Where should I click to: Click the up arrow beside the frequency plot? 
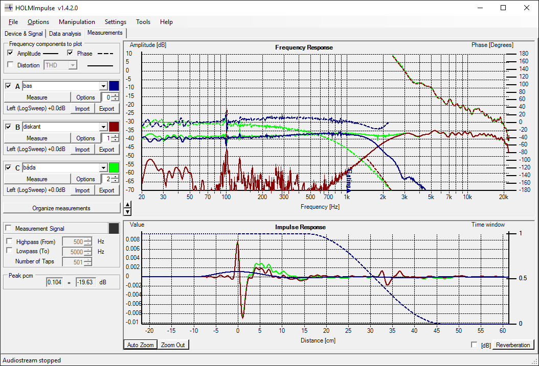(x=127, y=205)
